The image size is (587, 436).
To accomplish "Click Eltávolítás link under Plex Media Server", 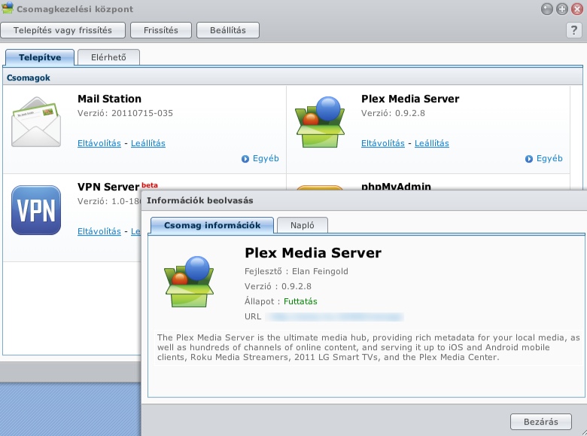I will click(383, 143).
